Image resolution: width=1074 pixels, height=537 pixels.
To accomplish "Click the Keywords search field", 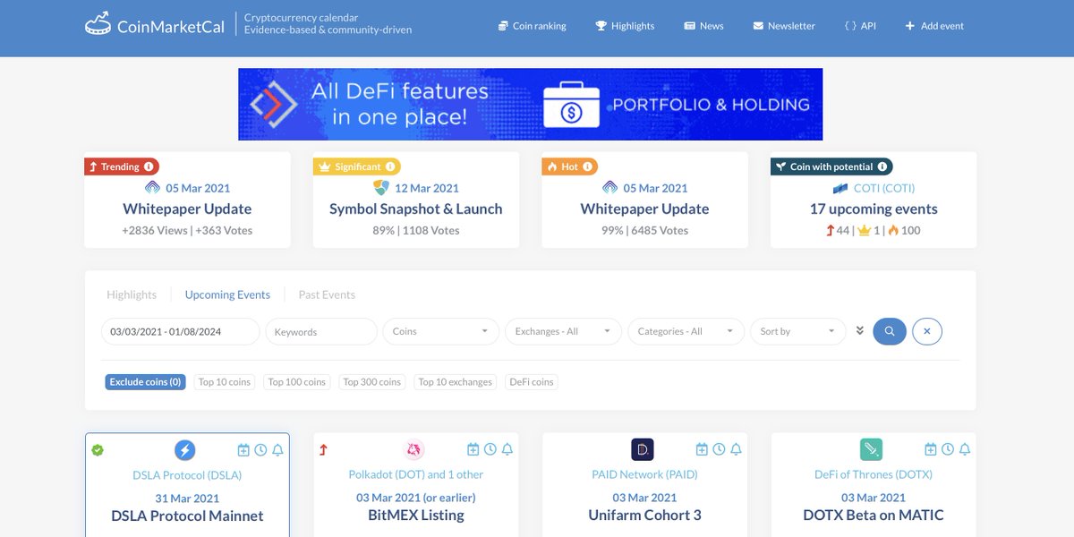I will (321, 331).
